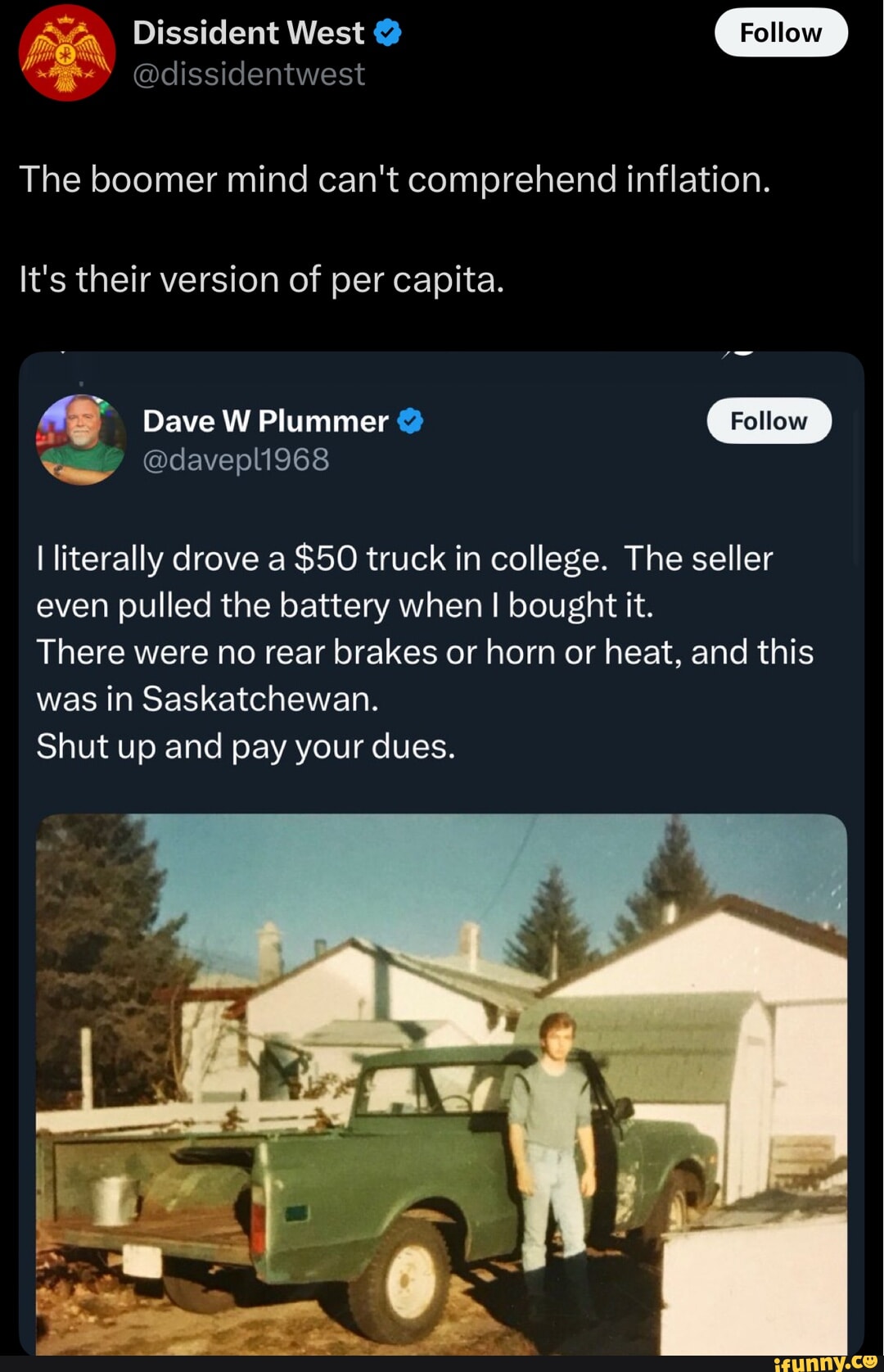Open Dave W Plummer's profile picture
884x1372 pixels.
81,440
